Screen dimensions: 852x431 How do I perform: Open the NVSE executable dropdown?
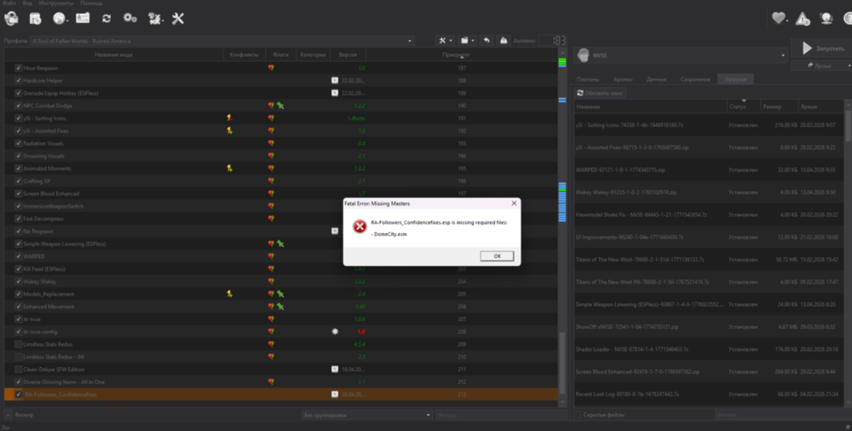coord(681,55)
